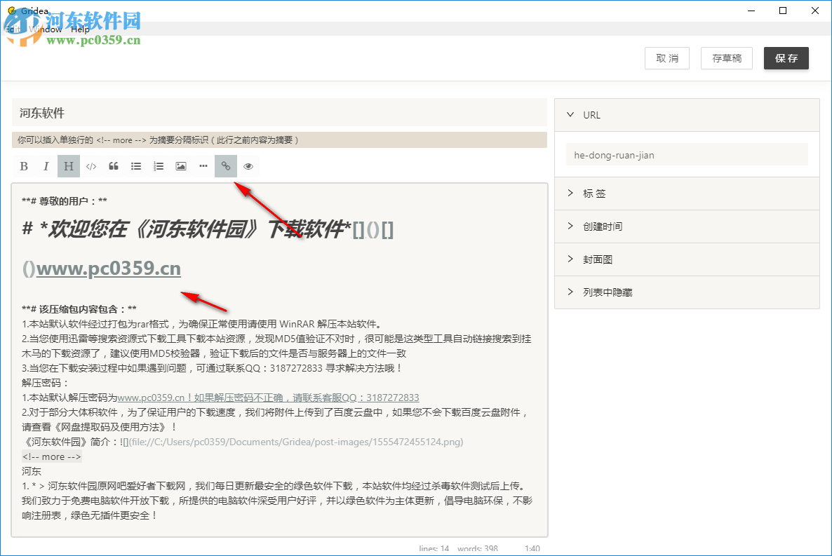Screen dimensions: 832x556
Task: Insert a code block from the toolbar
Action: point(90,166)
